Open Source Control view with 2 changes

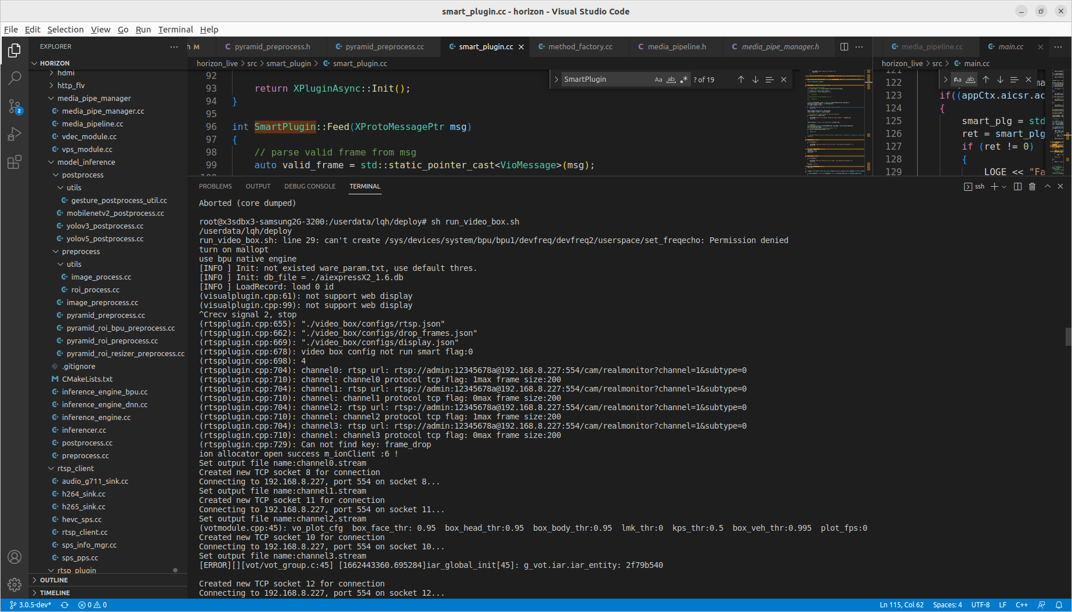click(x=15, y=106)
